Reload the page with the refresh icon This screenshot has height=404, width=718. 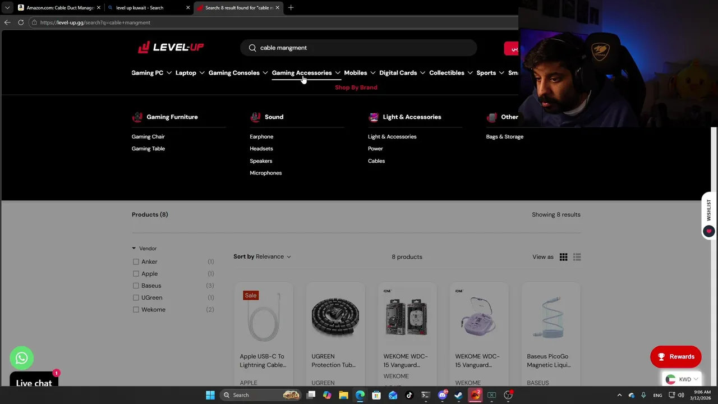(x=21, y=22)
